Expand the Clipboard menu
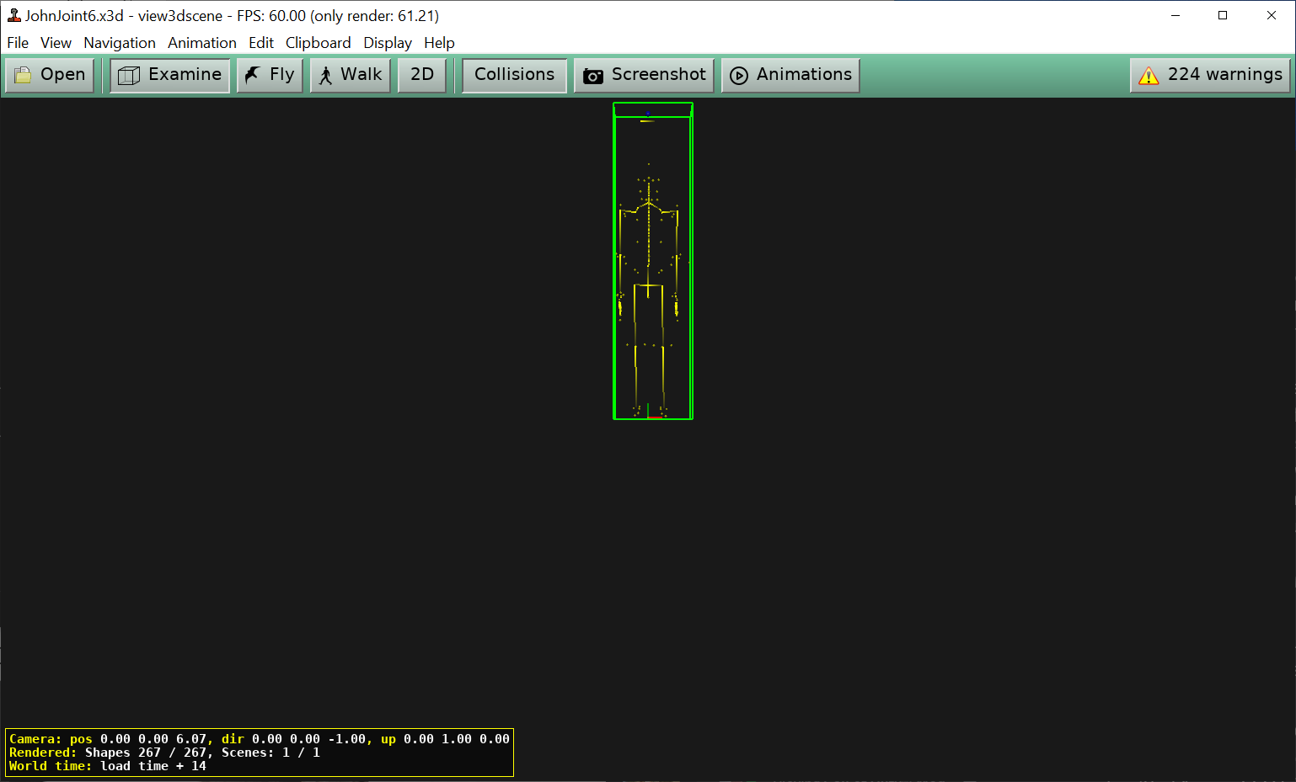1296x782 pixels. pyautogui.click(x=318, y=43)
